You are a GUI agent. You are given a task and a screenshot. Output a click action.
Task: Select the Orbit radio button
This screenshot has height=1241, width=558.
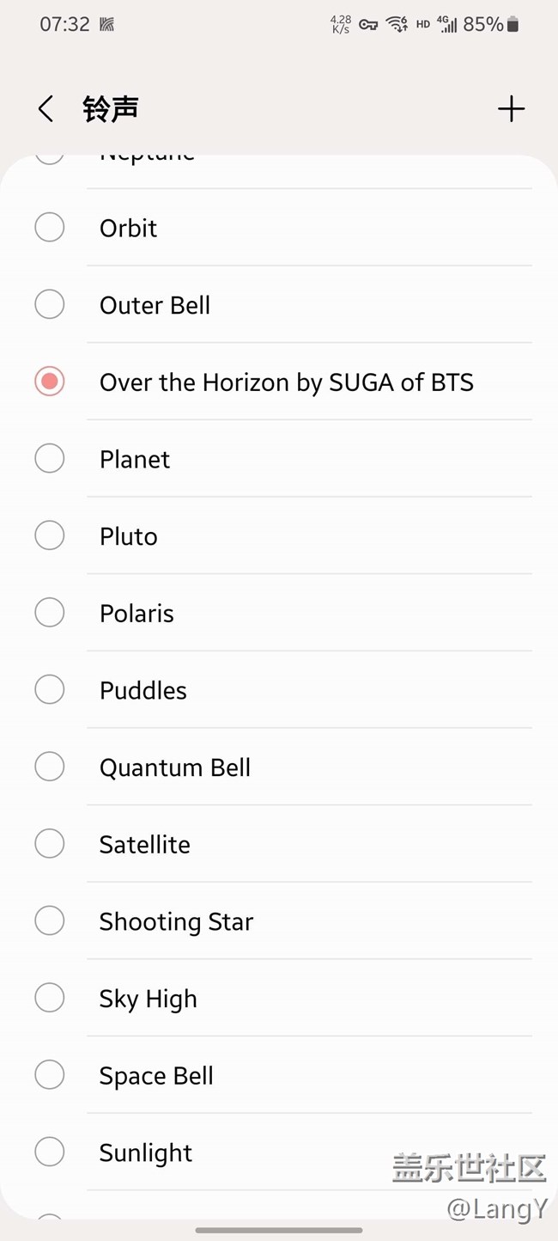click(x=50, y=228)
